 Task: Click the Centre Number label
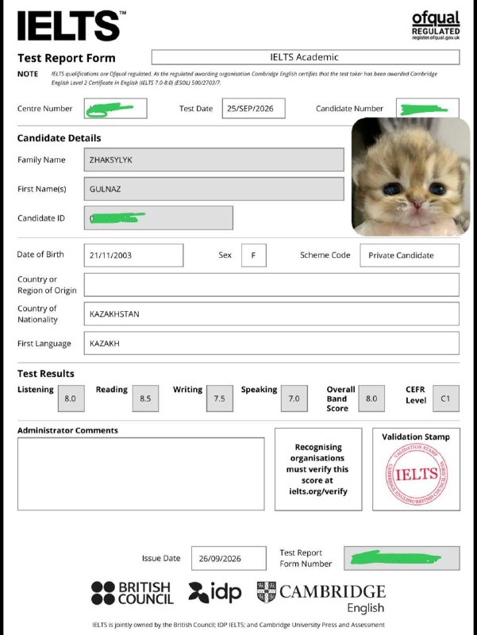45,109
